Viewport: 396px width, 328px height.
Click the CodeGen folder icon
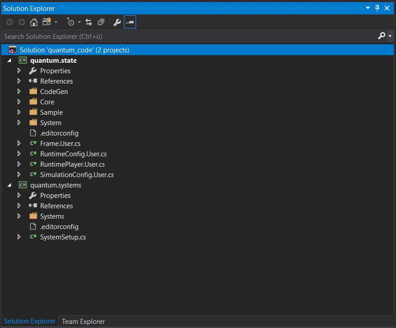33,91
